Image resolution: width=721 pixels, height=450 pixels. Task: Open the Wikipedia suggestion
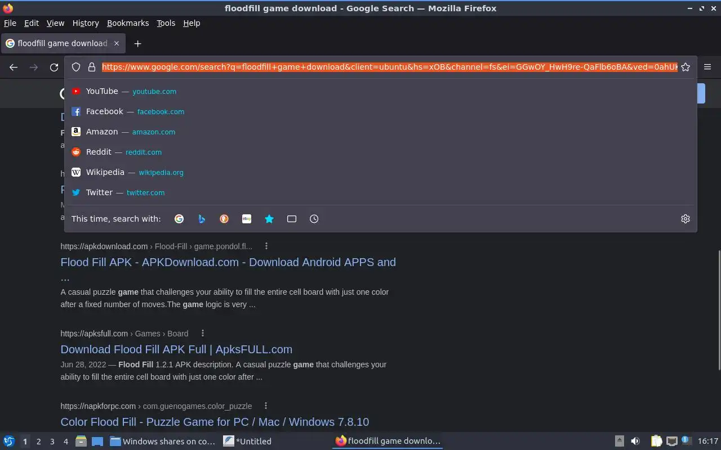click(380, 172)
